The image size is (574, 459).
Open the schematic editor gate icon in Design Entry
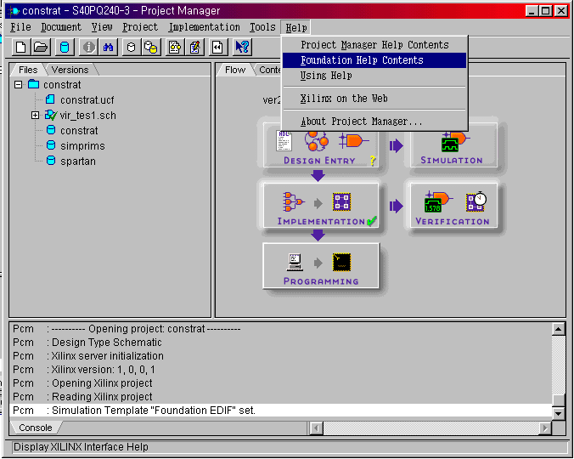click(353, 140)
